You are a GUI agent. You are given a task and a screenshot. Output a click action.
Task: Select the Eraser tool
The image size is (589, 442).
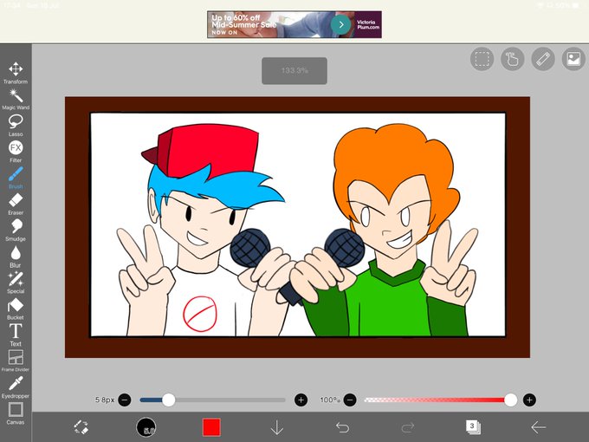click(16, 204)
